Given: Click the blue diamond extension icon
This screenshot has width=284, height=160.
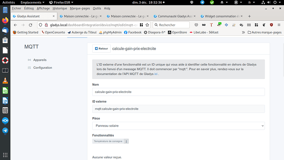Looking at the screenshot, I should (226, 25).
